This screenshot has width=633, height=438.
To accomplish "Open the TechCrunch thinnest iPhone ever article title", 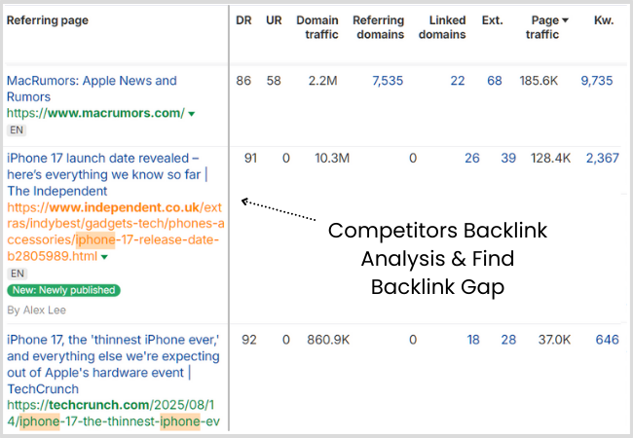I will point(113,364).
